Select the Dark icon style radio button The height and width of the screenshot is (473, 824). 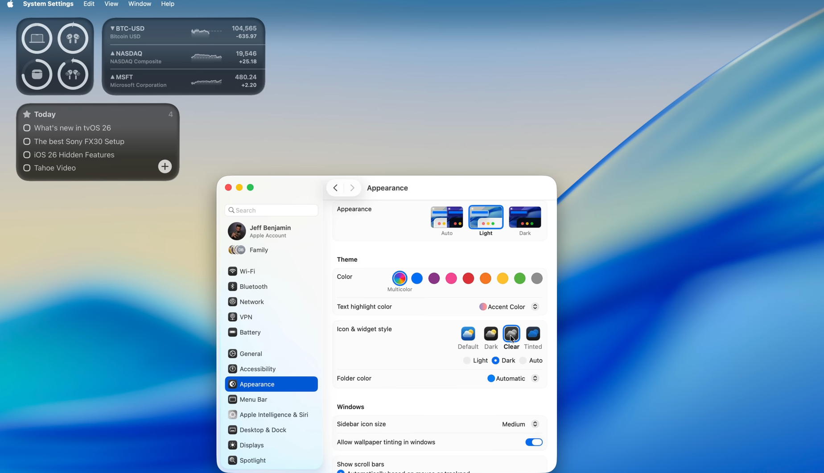tap(495, 360)
